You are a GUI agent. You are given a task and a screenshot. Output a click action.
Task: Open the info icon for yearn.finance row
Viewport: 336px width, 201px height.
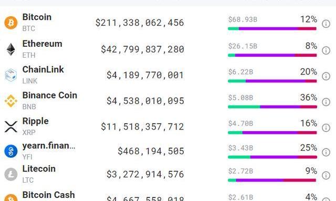tap(326, 152)
